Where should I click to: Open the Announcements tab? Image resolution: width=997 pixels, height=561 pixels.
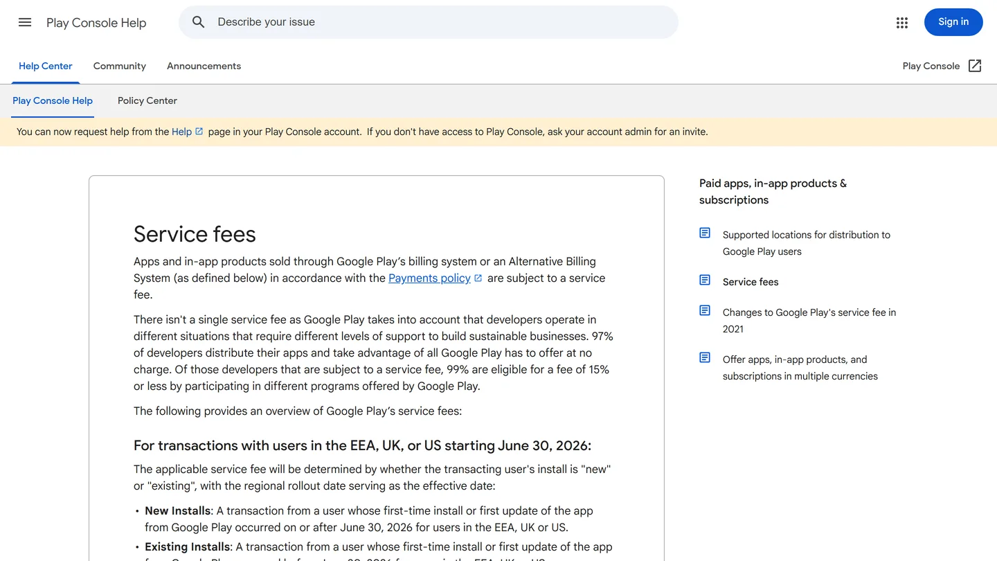[204, 66]
